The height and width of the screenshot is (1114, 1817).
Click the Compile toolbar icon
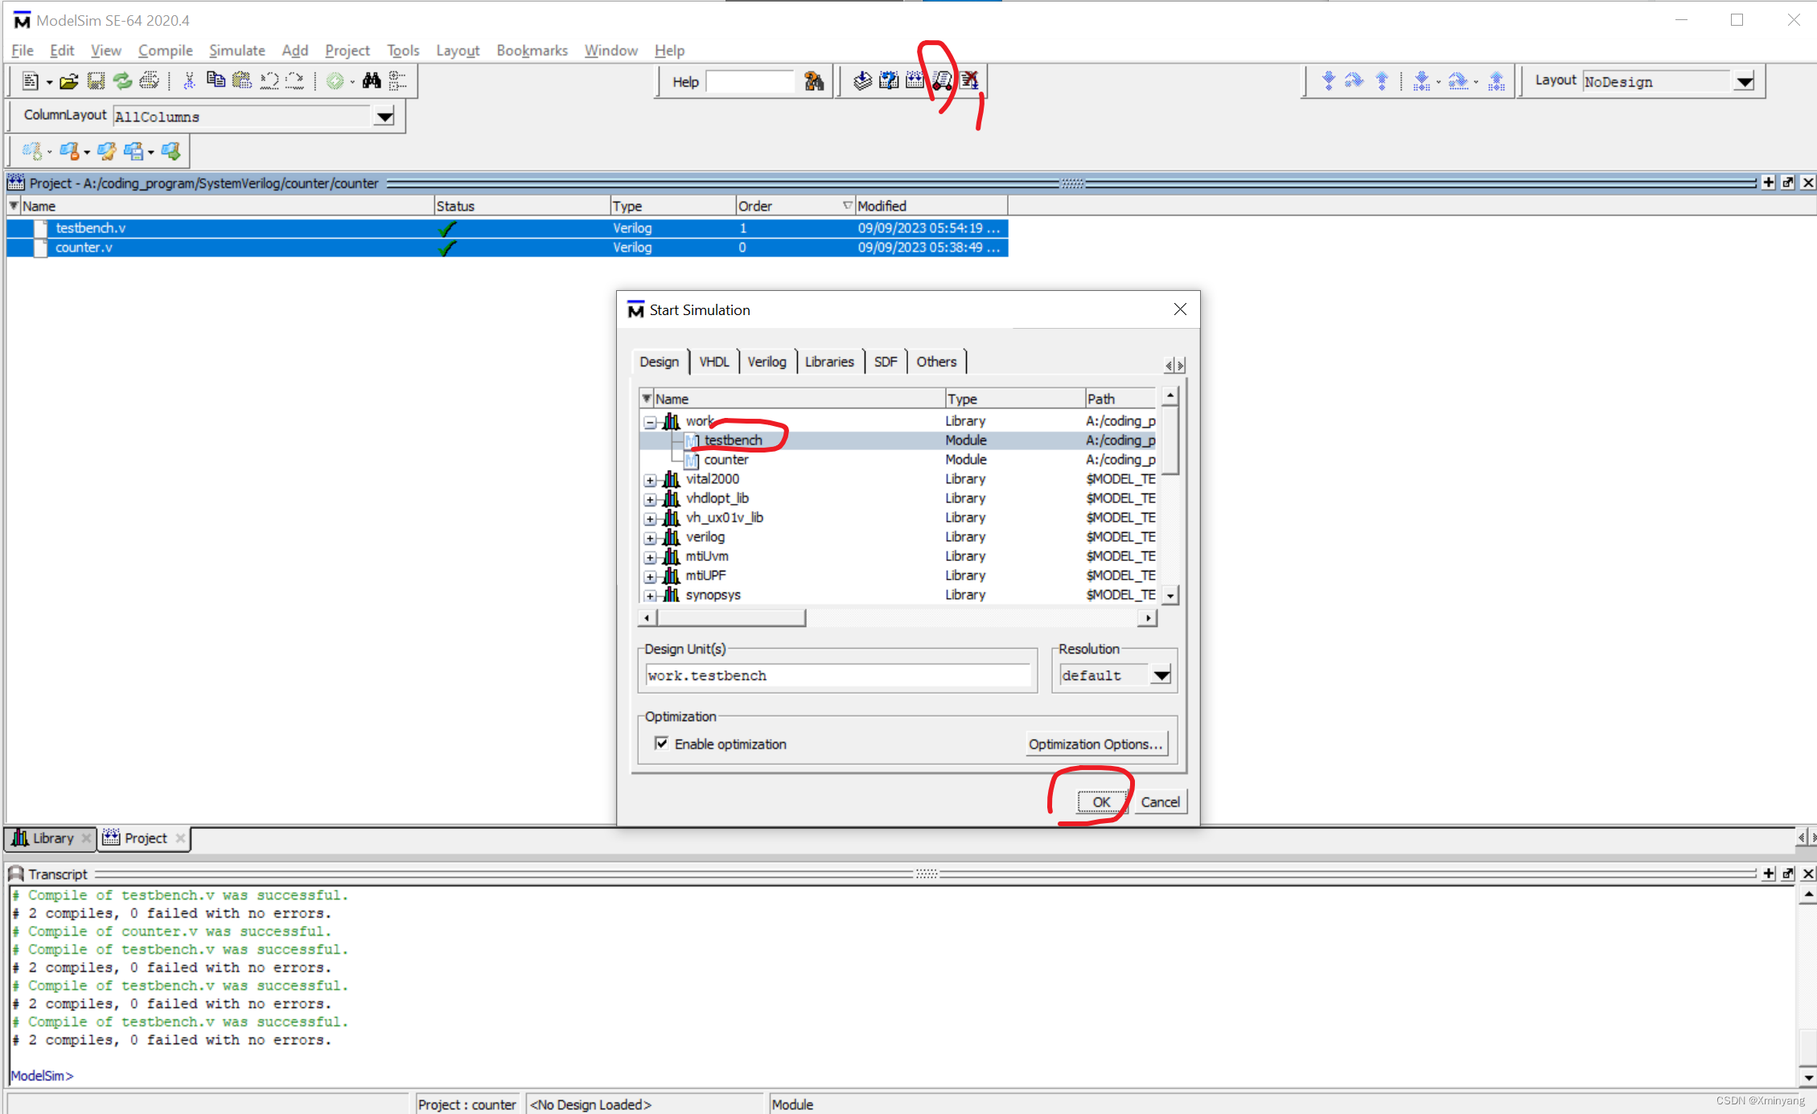coord(862,80)
